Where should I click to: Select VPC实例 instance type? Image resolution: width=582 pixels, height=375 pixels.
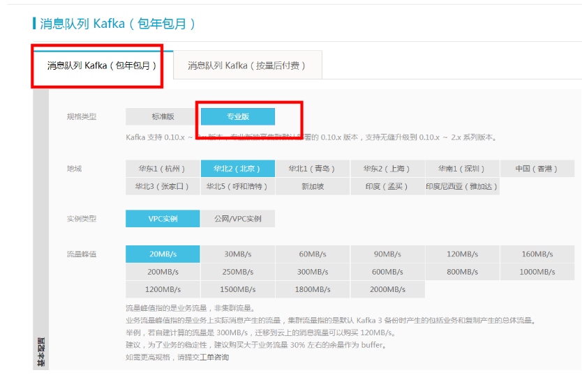click(x=163, y=219)
